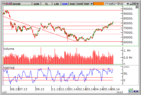141x95 pixels.
Task: Click the 01.14 date label
Action: pyautogui.click(x=73, y=89)
